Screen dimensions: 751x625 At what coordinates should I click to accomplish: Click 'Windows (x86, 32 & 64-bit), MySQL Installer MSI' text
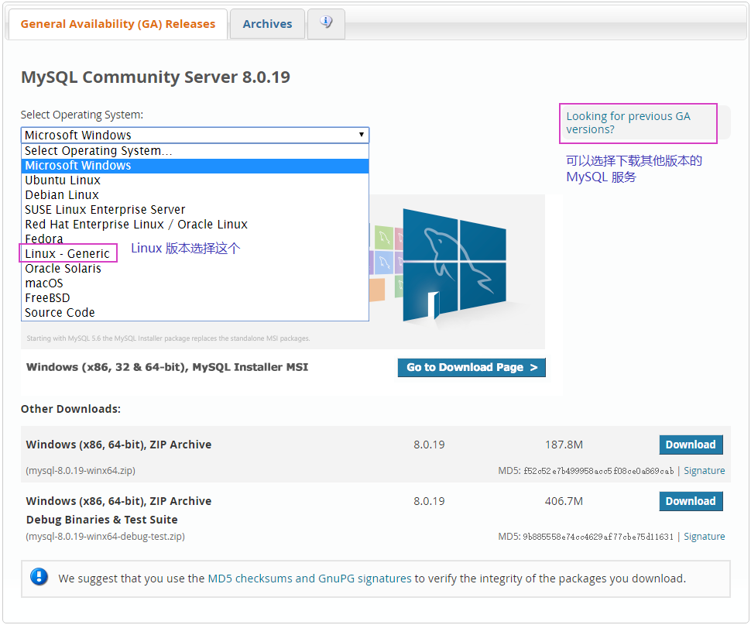pyautogui.click(x=167, y=367)
